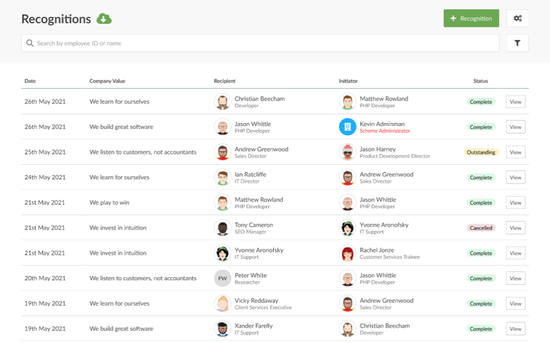Click the text We play to win
The width and height of the screenshot is (550, 343).
[x=109, y=203]
